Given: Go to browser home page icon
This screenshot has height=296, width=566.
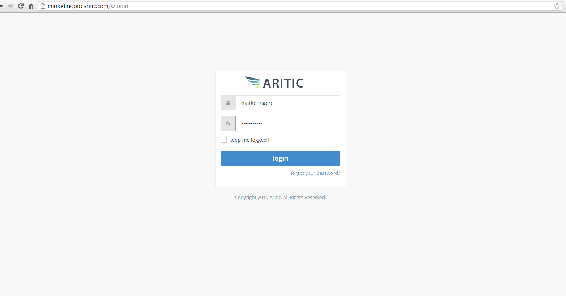Looking at the screenshot, I should click(32, 6).
